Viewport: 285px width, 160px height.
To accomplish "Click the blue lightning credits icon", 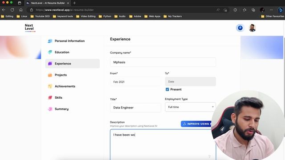I will (x=240, y=28).
